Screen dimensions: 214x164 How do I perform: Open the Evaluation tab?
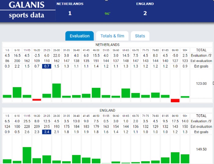tap(79, 36)
